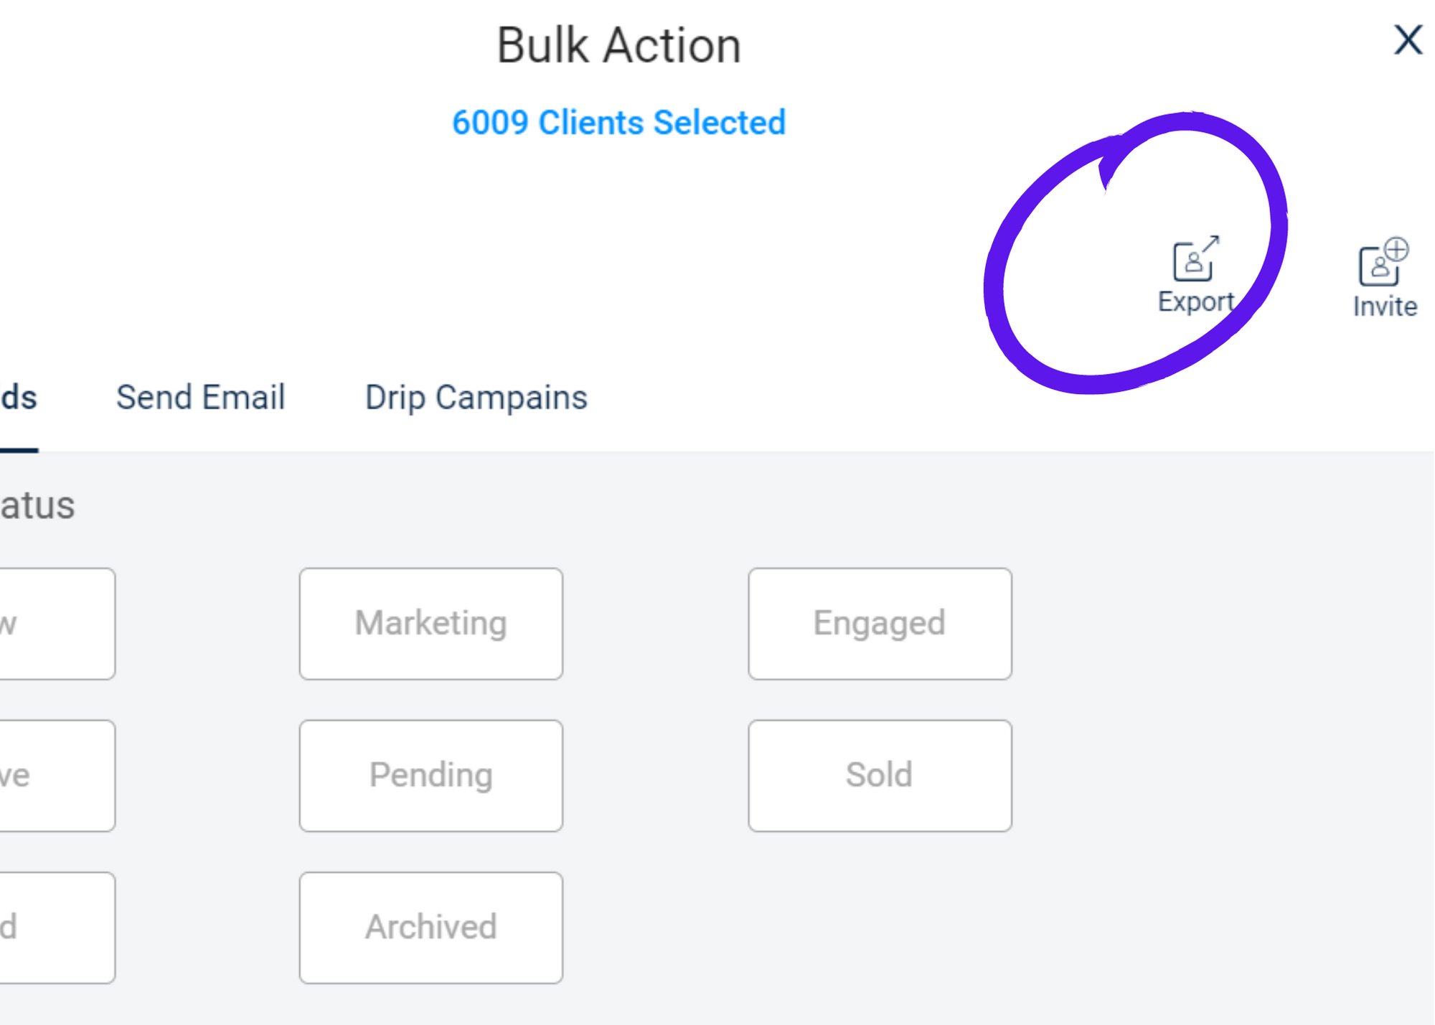
Task: Pick the Archived status option
Action: [431, 927]
